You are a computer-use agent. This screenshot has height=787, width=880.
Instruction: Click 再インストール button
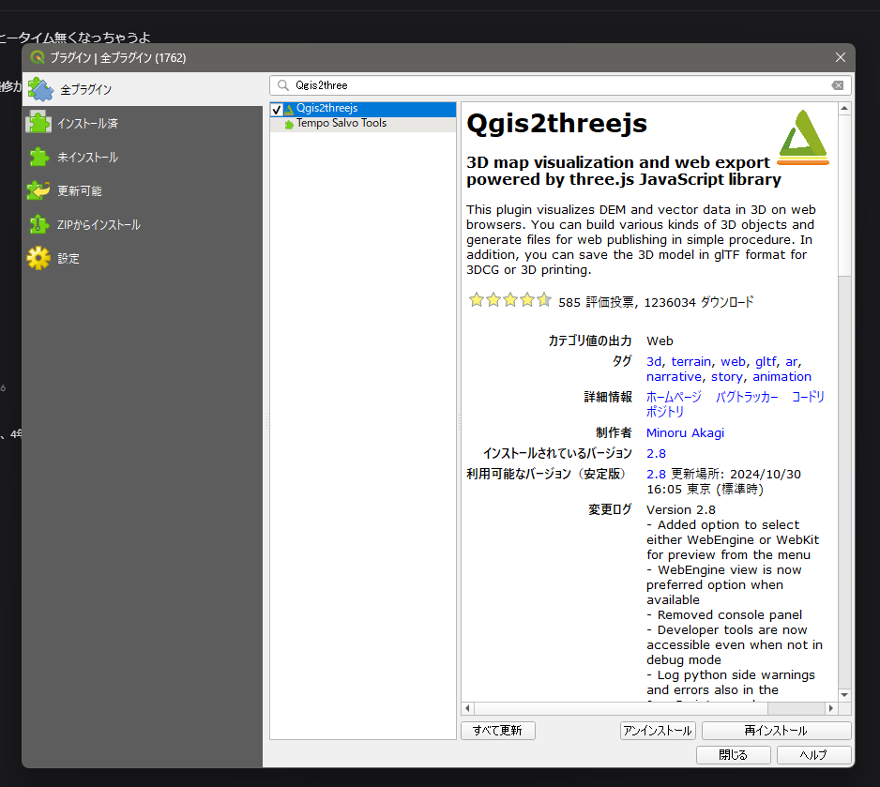(776, 731)
